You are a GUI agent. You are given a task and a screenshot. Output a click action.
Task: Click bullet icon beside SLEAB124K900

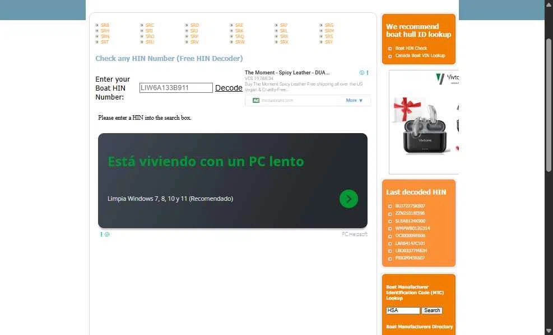390,221
